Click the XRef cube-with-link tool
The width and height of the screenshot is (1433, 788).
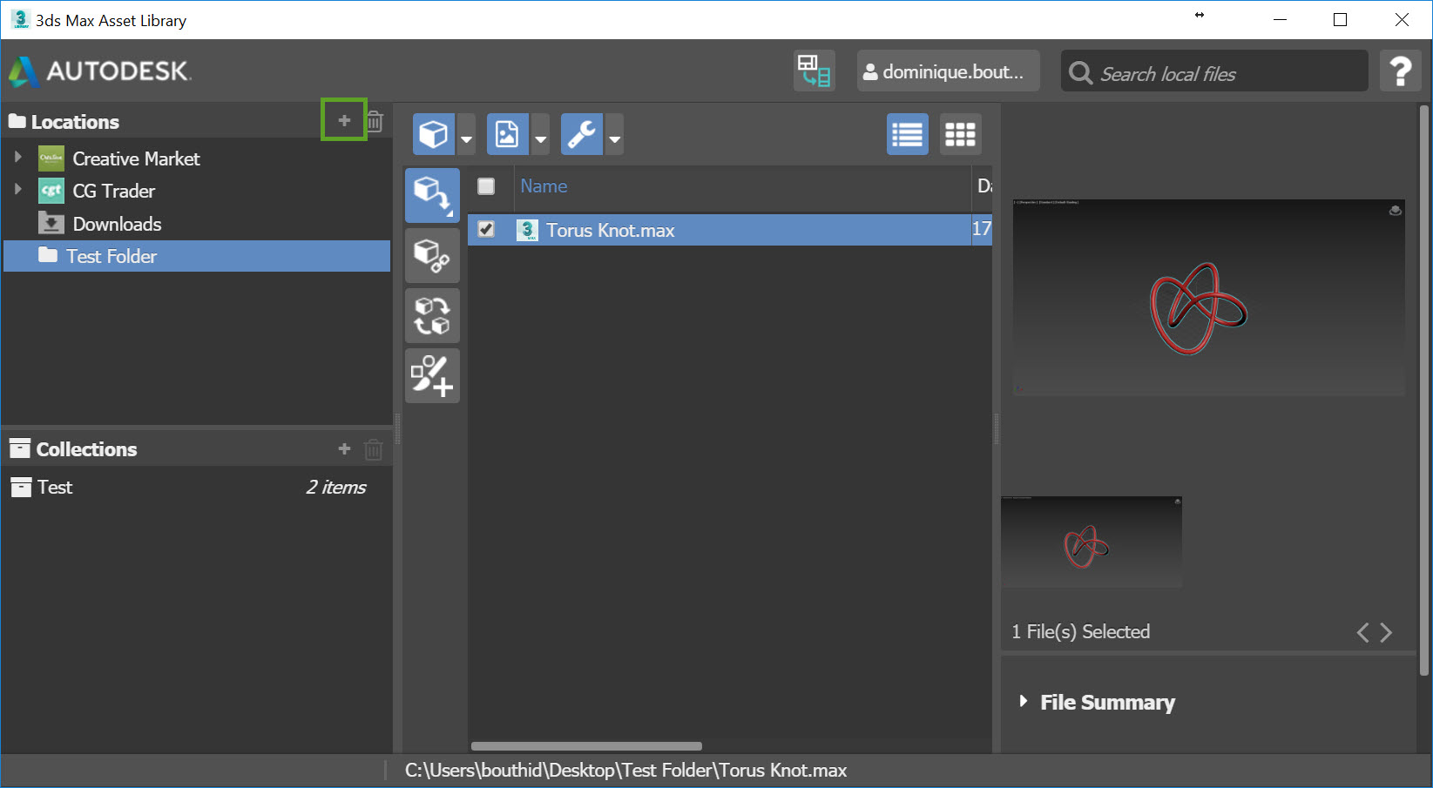[x=432, y=255]
